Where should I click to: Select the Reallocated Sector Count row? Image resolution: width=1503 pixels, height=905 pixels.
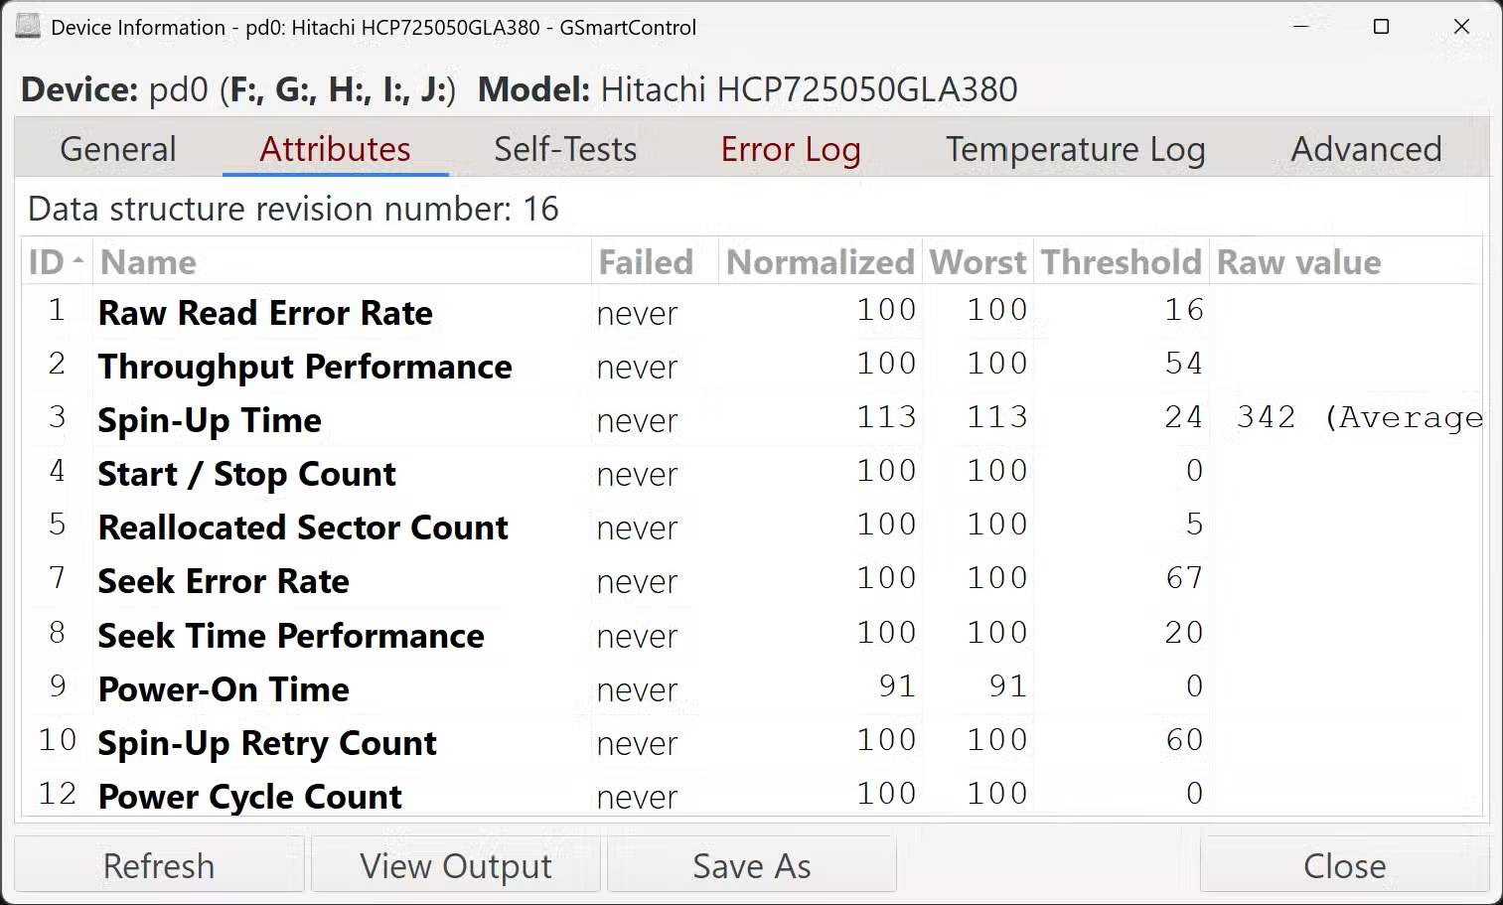(303, 528)
